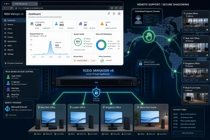Select the Help Desk role
Viewport: 210px width, 140px height.
13,89
